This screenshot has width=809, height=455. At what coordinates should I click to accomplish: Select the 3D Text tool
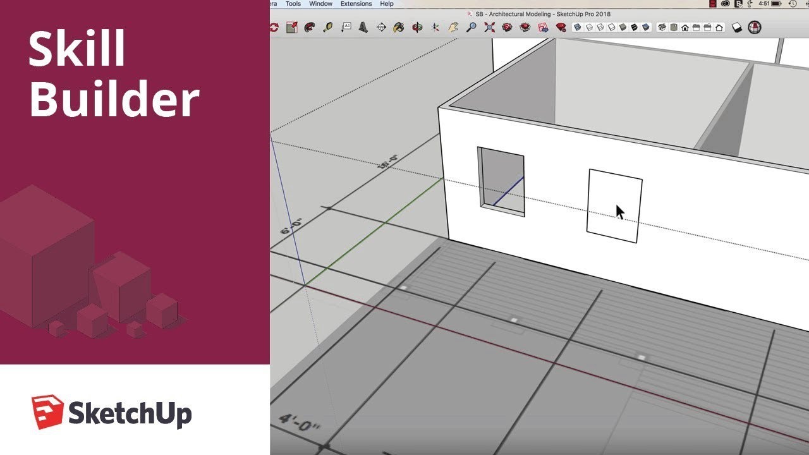363,27
